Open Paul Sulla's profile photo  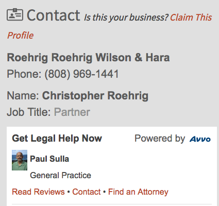click(20, 160)
